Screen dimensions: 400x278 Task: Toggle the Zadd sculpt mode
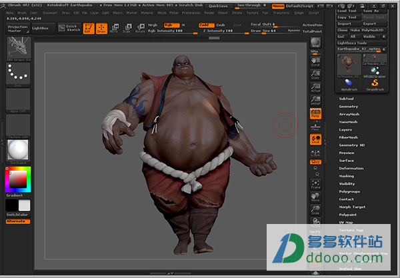[x=207, y=25]
